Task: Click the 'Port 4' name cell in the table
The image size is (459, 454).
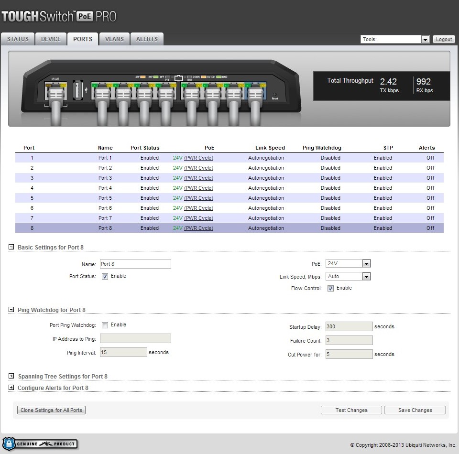Action: click(x=105, y=188)
